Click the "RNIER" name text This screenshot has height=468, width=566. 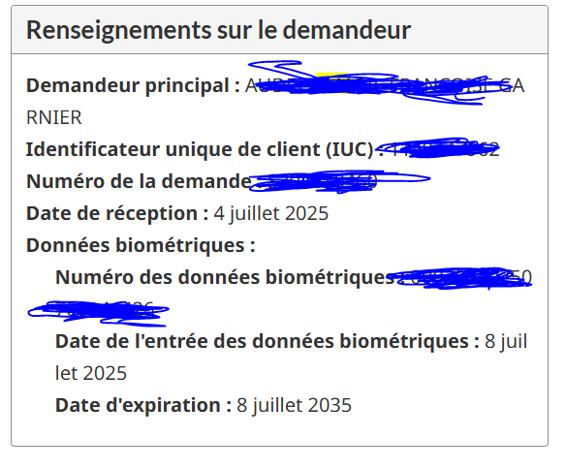click(x=54, y=117)
